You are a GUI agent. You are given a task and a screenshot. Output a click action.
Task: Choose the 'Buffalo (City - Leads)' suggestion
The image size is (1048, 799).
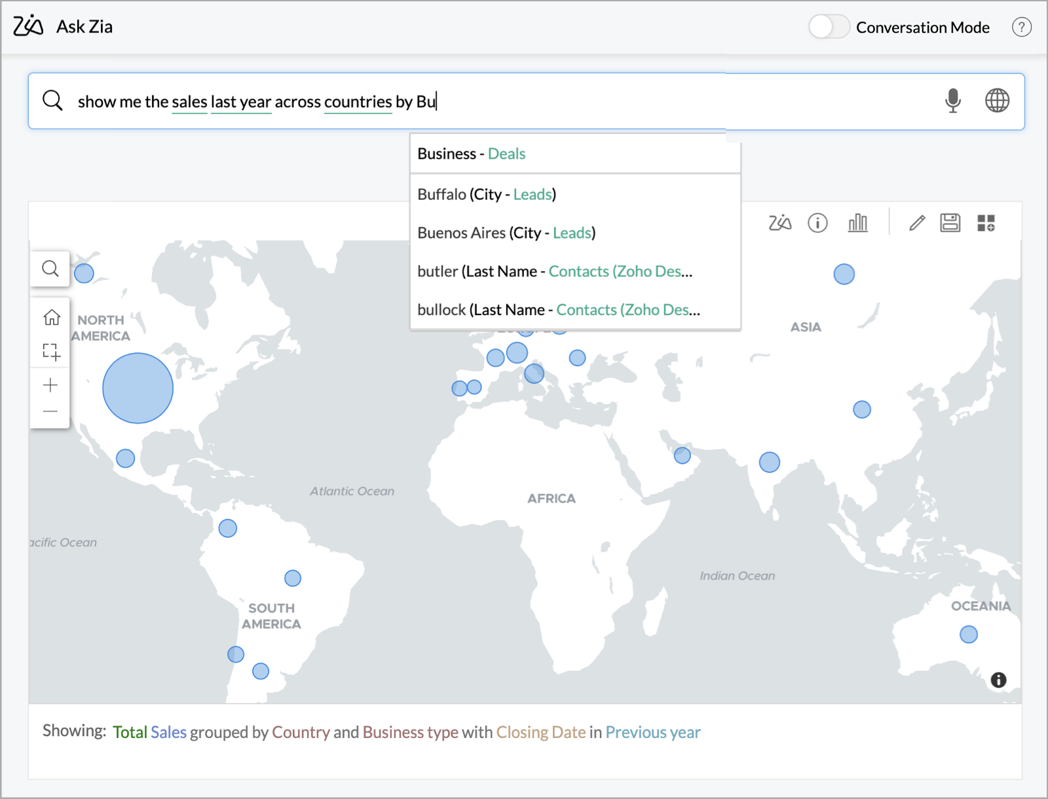pos(575,195)
